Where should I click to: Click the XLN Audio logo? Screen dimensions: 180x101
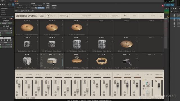pos(42,16)
